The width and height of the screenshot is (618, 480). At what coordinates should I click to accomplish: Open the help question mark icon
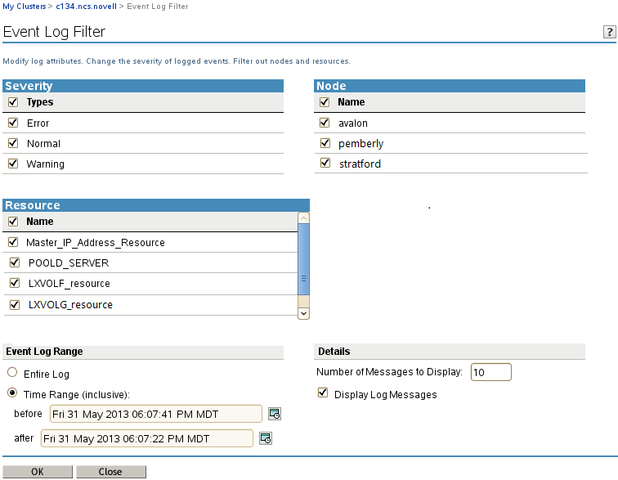coord(609,32)
